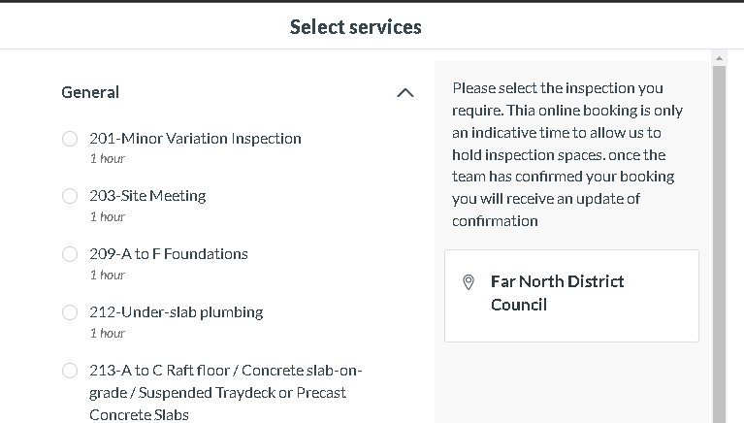Image resolution: width=744 pixels, height=423 pixels.
Task: Click the location pin icon
Action: click(x=469, y=282)
